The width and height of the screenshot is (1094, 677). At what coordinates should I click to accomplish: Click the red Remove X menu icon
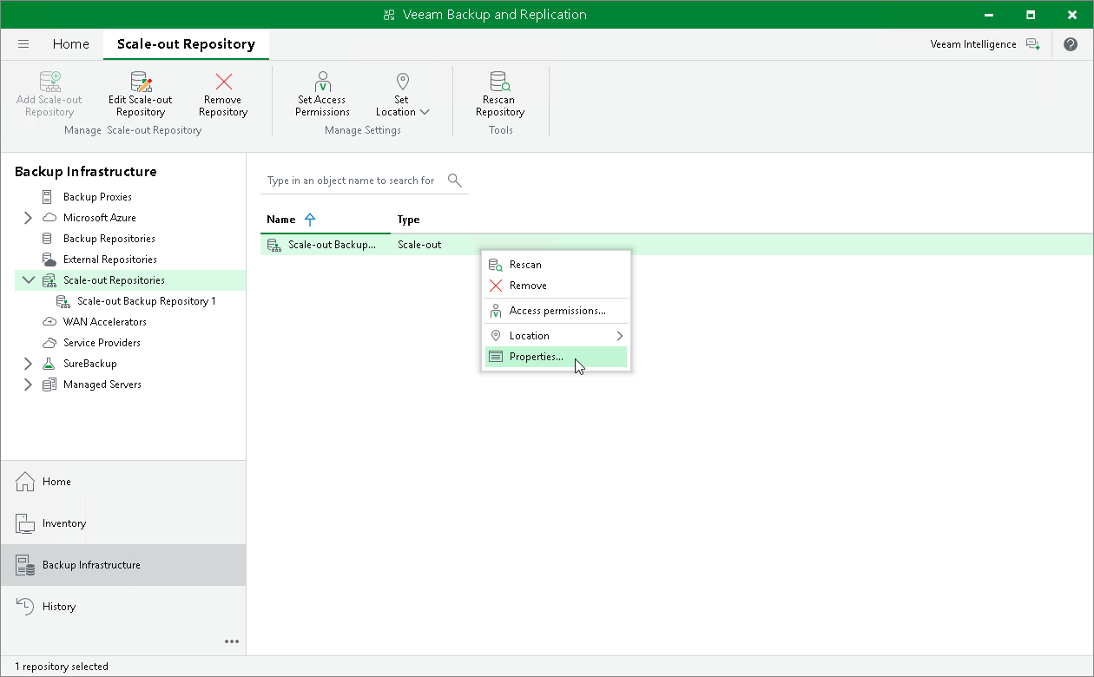tap(496, 286)
